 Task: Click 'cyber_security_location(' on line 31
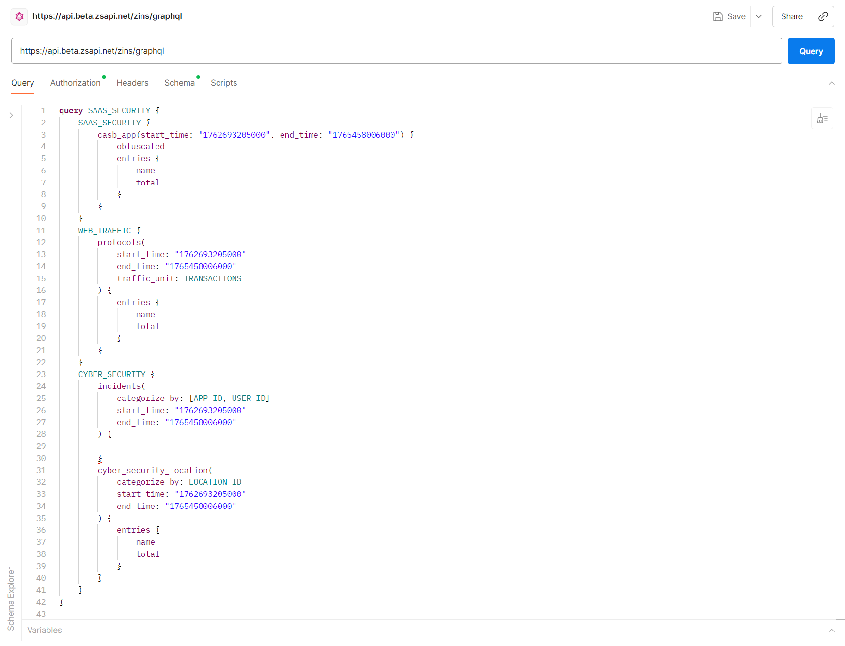(x=155, y=470)
